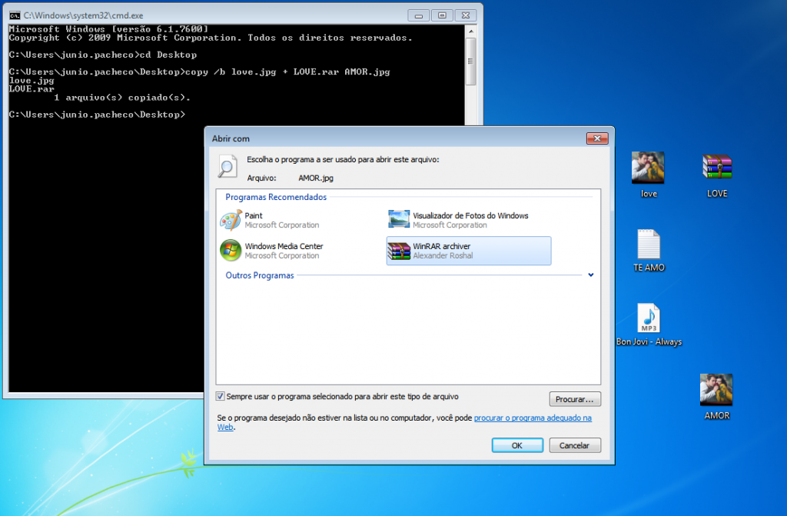Click the 'Alexander Roshal' publisher text

pos(443,256)
